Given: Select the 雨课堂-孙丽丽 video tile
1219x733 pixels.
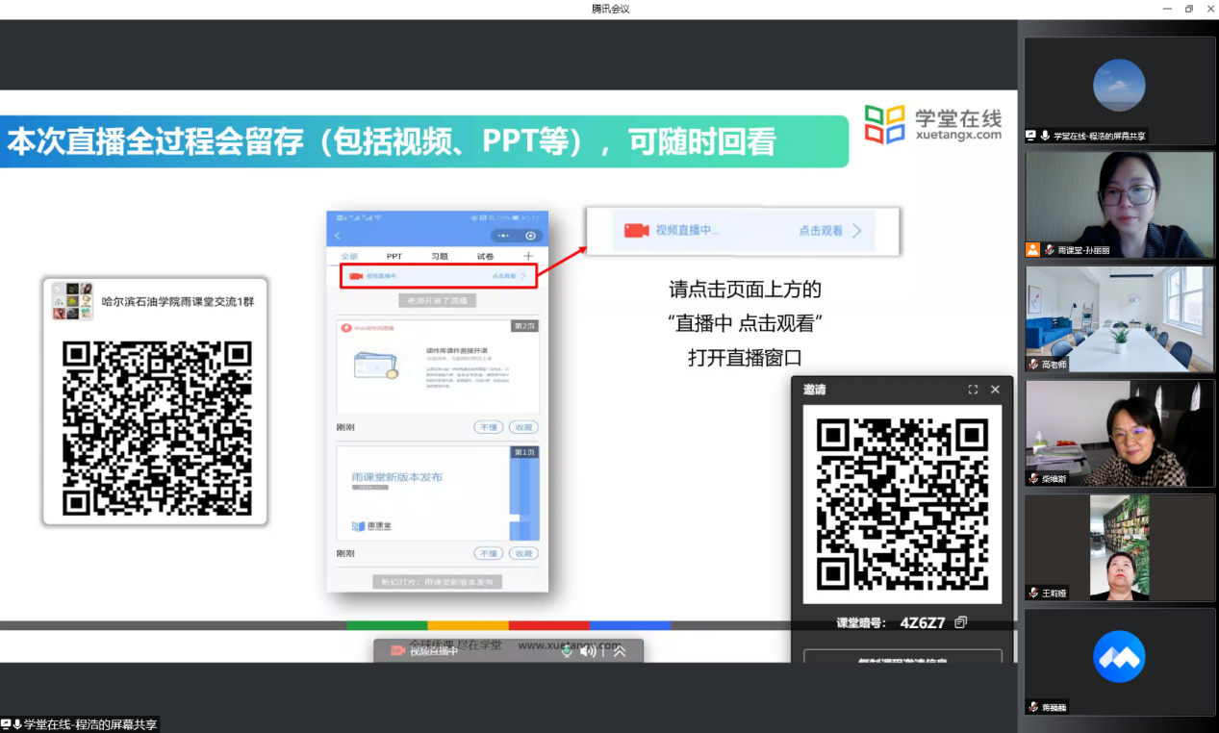Looking at the screenshot, I should click(1119, 204).
